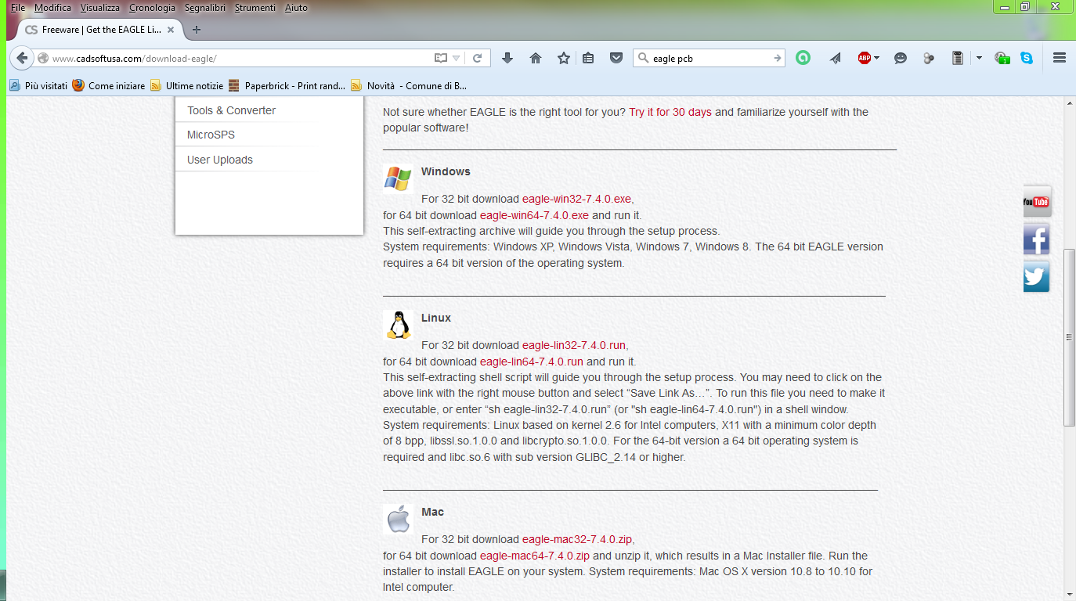Open Tools & Converter sidebar link
Viewport: 1076px width, 601px height.
[232, 110]
